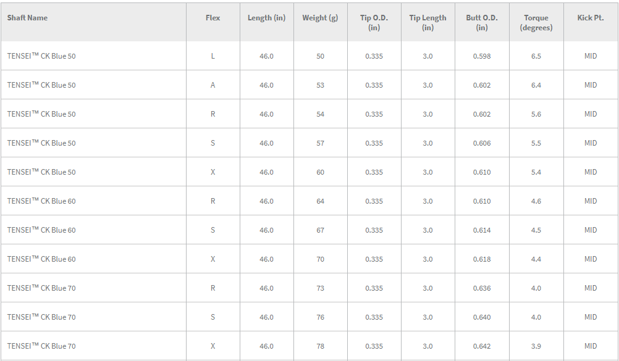This screenshot has height=361, width=619.
Task: Click the Butt O.D. (in) header
Action: [x=482, y=22]
